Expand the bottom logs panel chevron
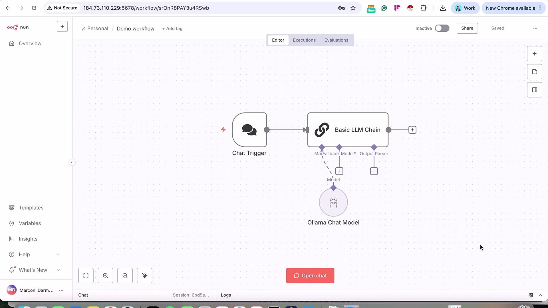The image size is (548, 308). 540,295
